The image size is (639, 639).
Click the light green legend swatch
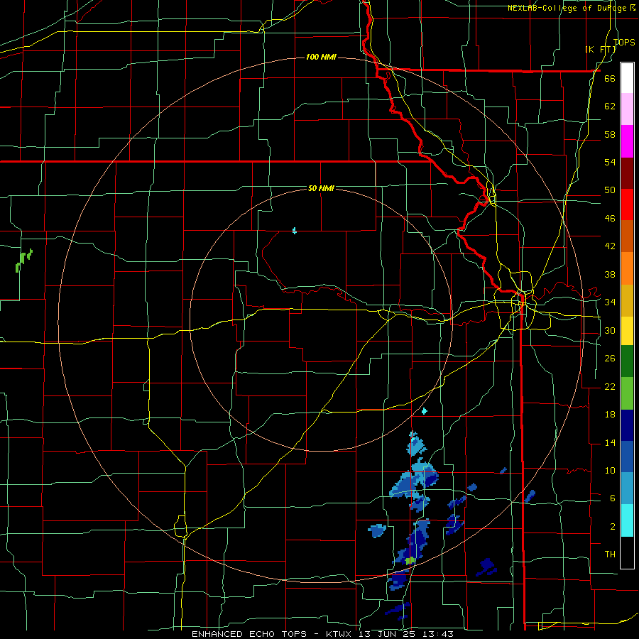[x=627, y=393]
